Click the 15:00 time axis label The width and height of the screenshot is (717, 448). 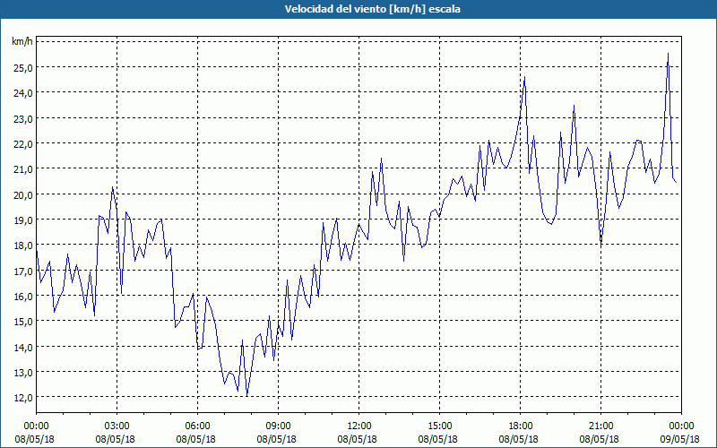[439, 426]
